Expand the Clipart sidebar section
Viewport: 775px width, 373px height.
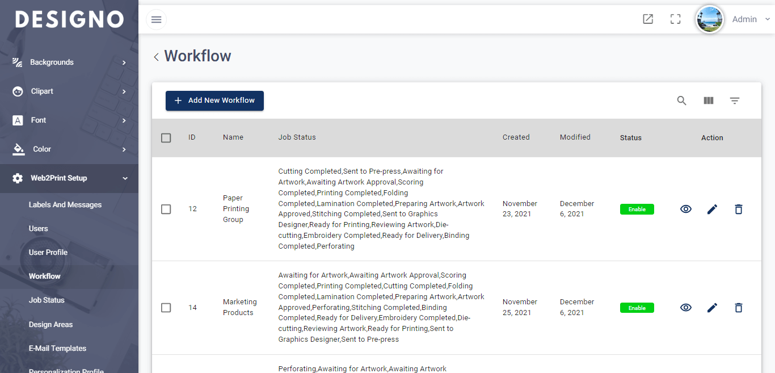point(41,91)
